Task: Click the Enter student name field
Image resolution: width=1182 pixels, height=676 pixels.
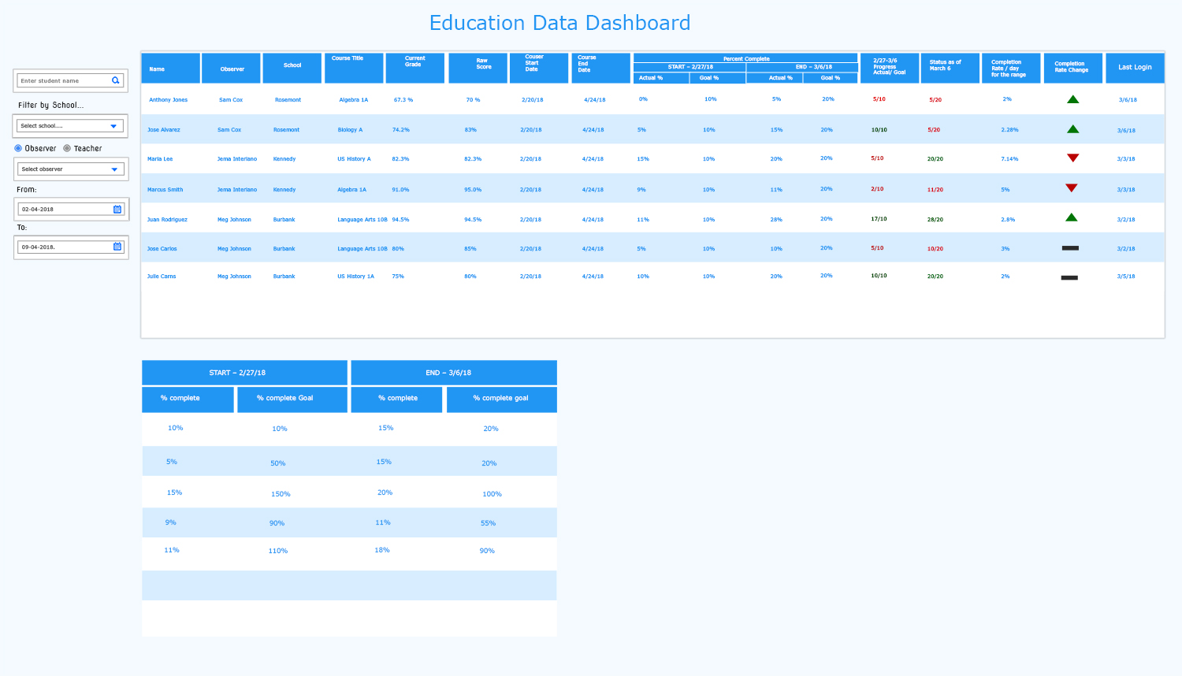Action: coord(70,80)
